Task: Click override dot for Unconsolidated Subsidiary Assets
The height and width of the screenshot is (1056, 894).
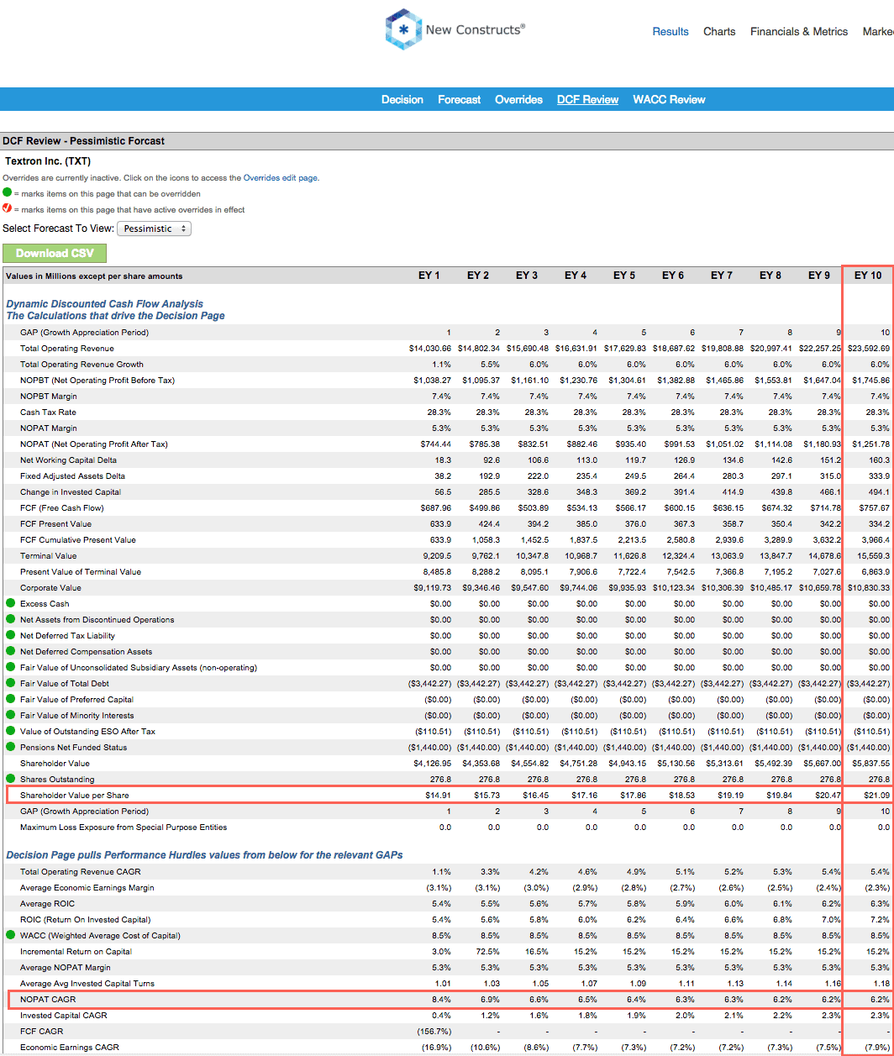Action: [x=10, y=667]
